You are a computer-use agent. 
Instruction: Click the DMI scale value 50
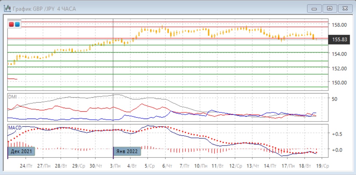[x=334, y=99]
